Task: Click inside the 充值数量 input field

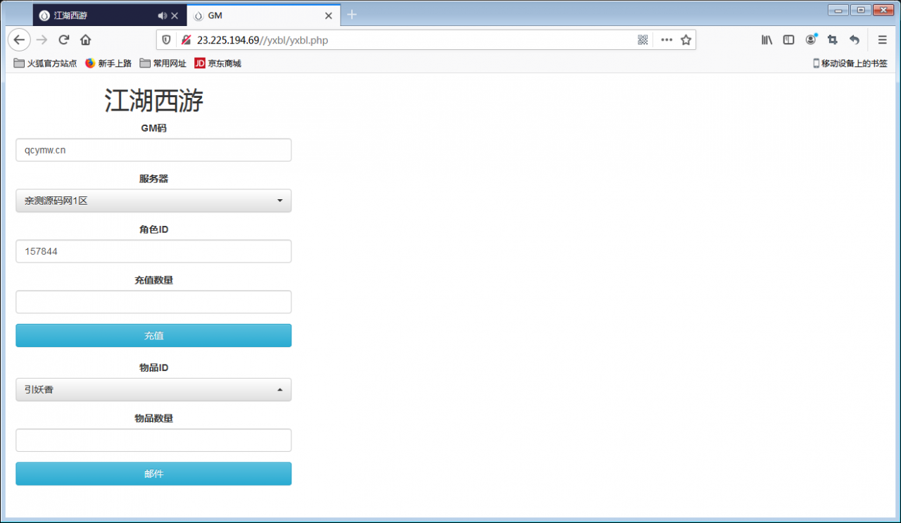Action: click(x=153, y=301)
